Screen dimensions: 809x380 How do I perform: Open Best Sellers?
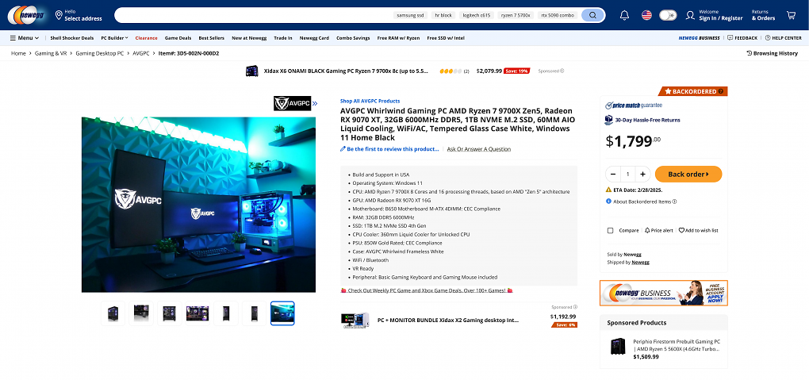[x=212, y=38]
